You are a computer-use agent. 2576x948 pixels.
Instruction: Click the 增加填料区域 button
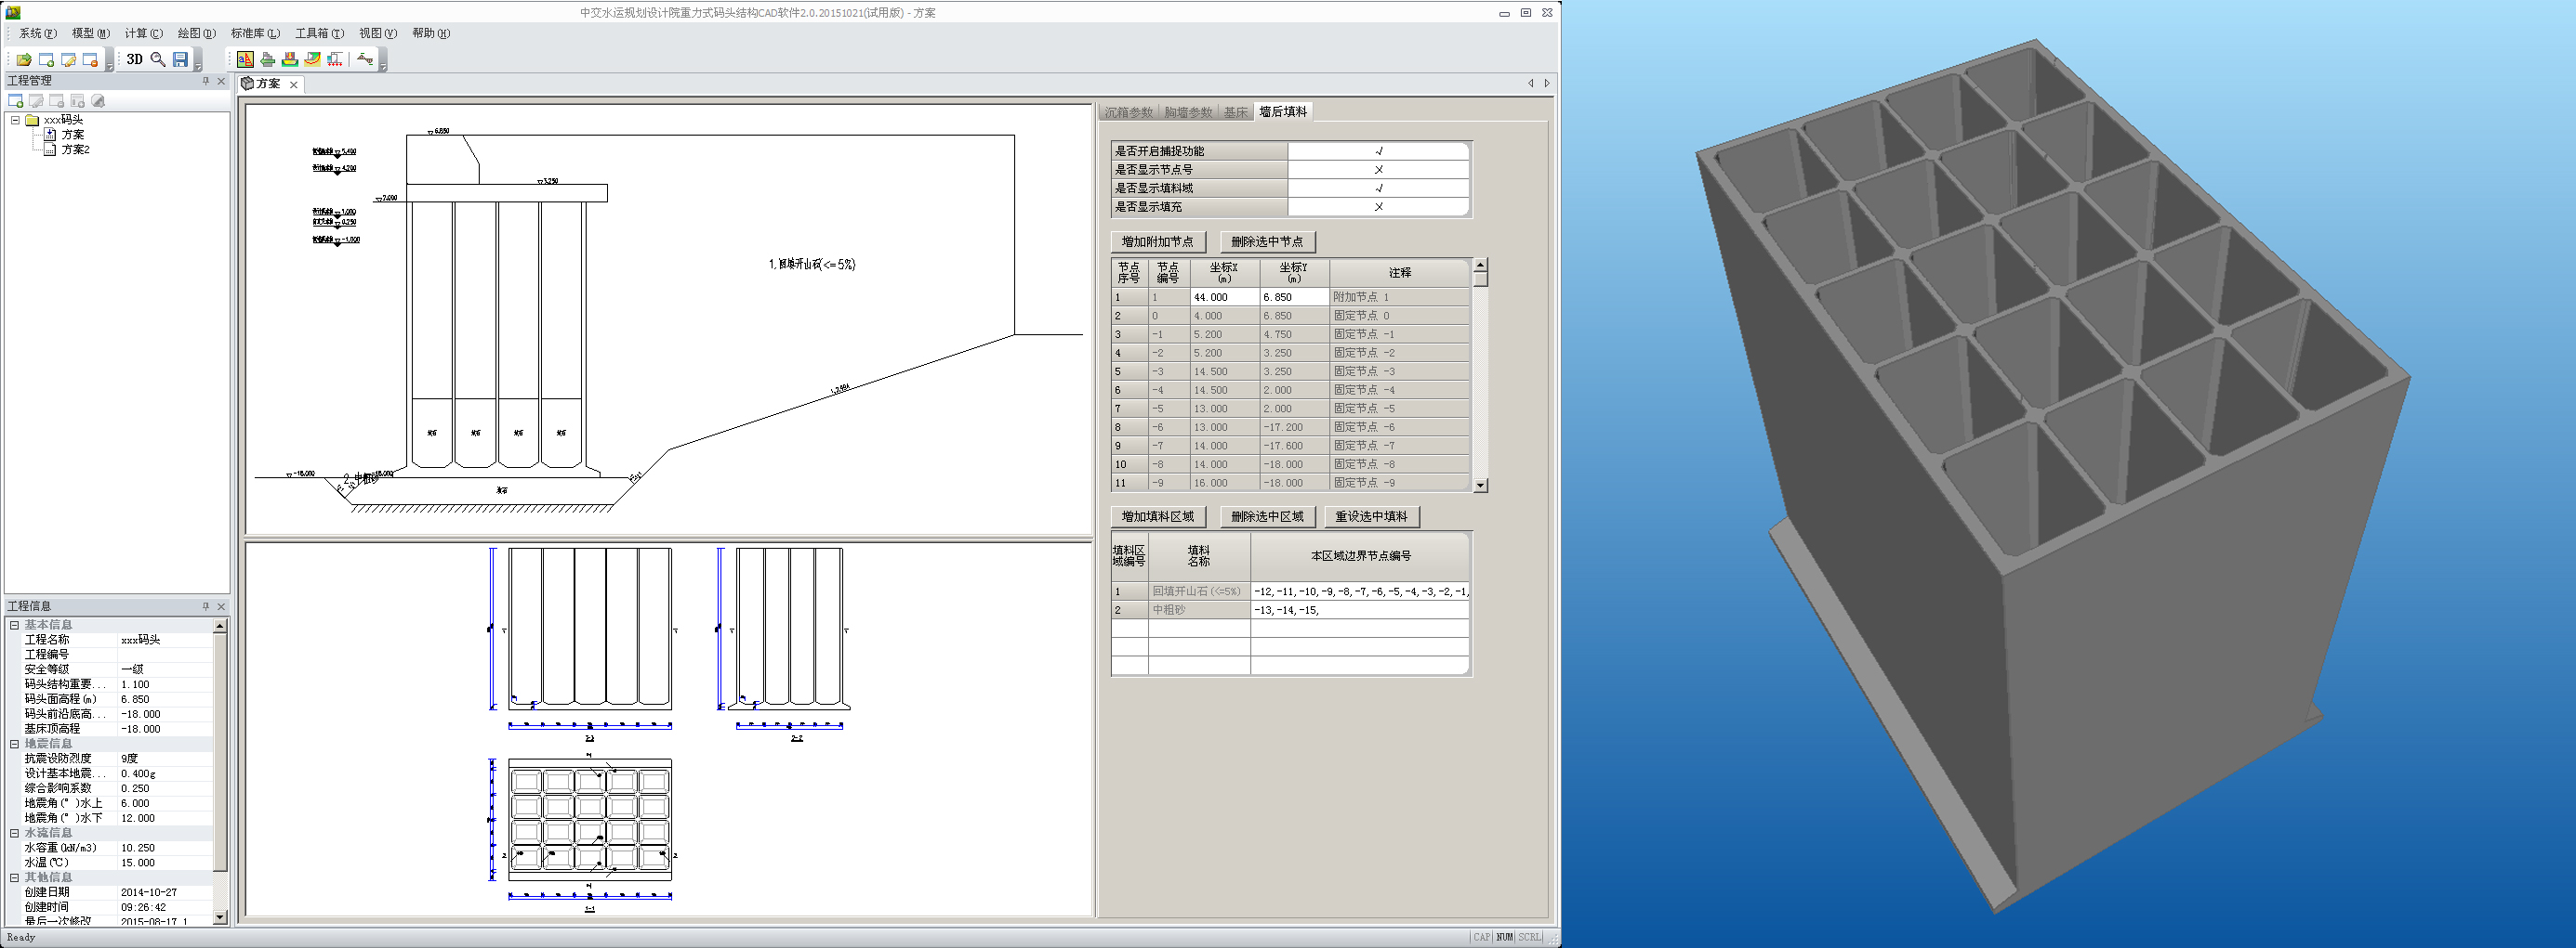point(1157,516)
